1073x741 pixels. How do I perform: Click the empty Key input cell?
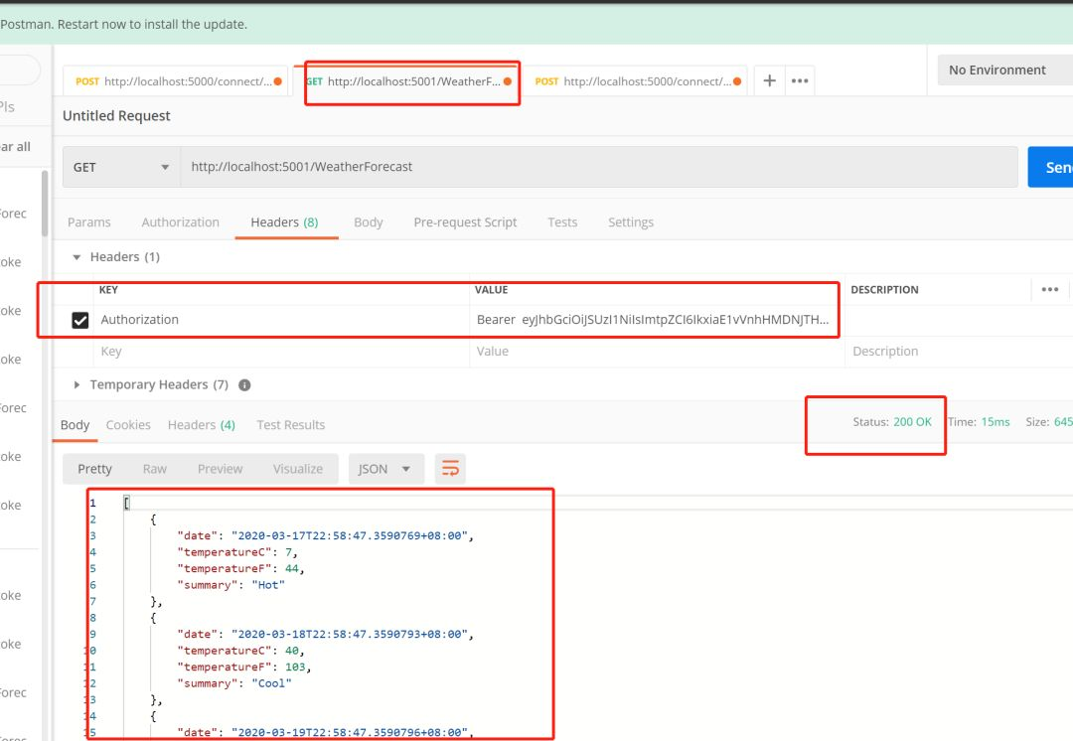point(281,352)
